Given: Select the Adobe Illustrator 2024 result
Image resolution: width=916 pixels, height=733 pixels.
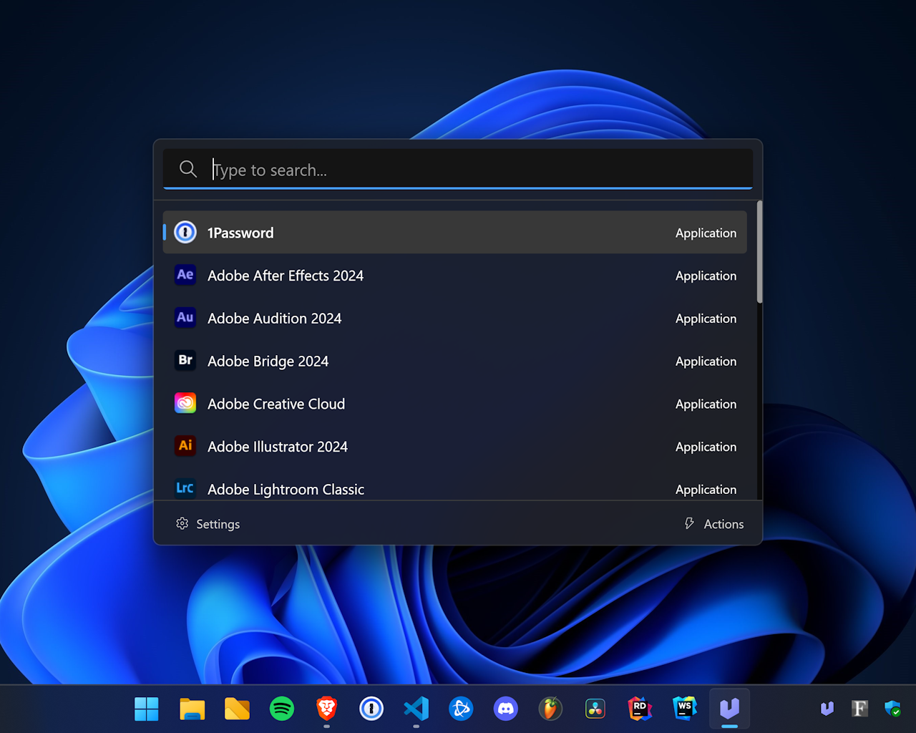Looking at the screenshot, I should point(278,446).
